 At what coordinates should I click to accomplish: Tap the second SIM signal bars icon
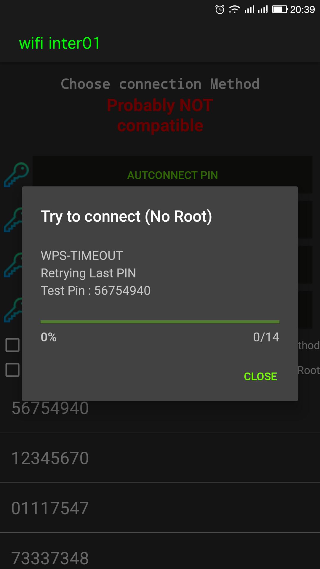pyautogui.click(x=263, y=10)
